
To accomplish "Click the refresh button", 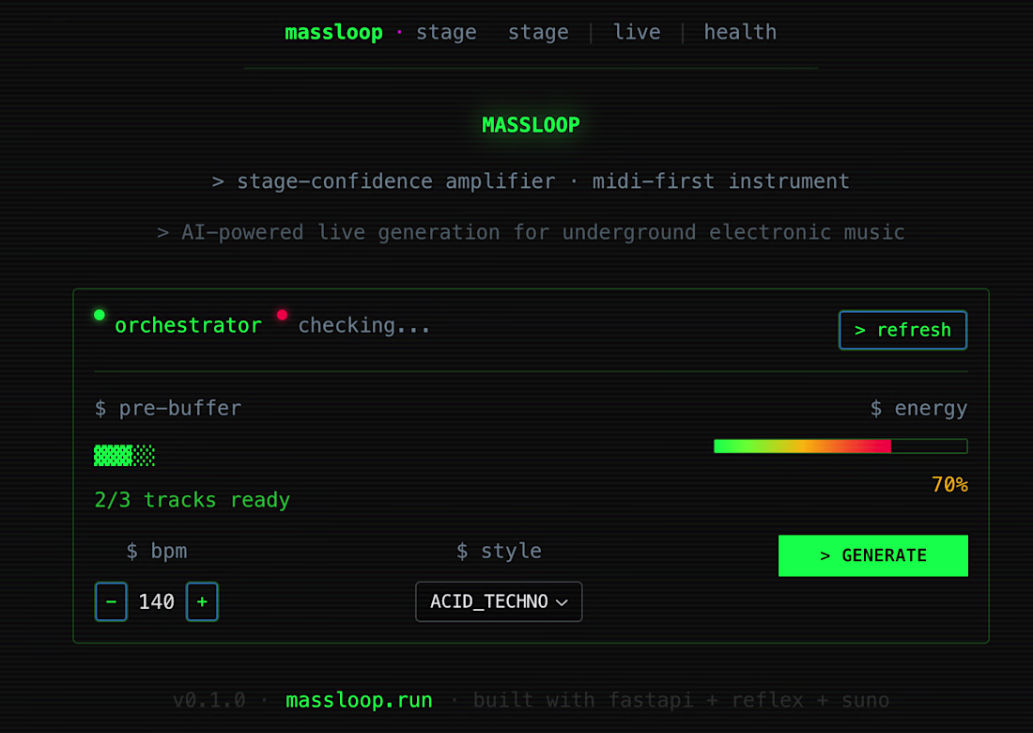I will click(902, 330).
